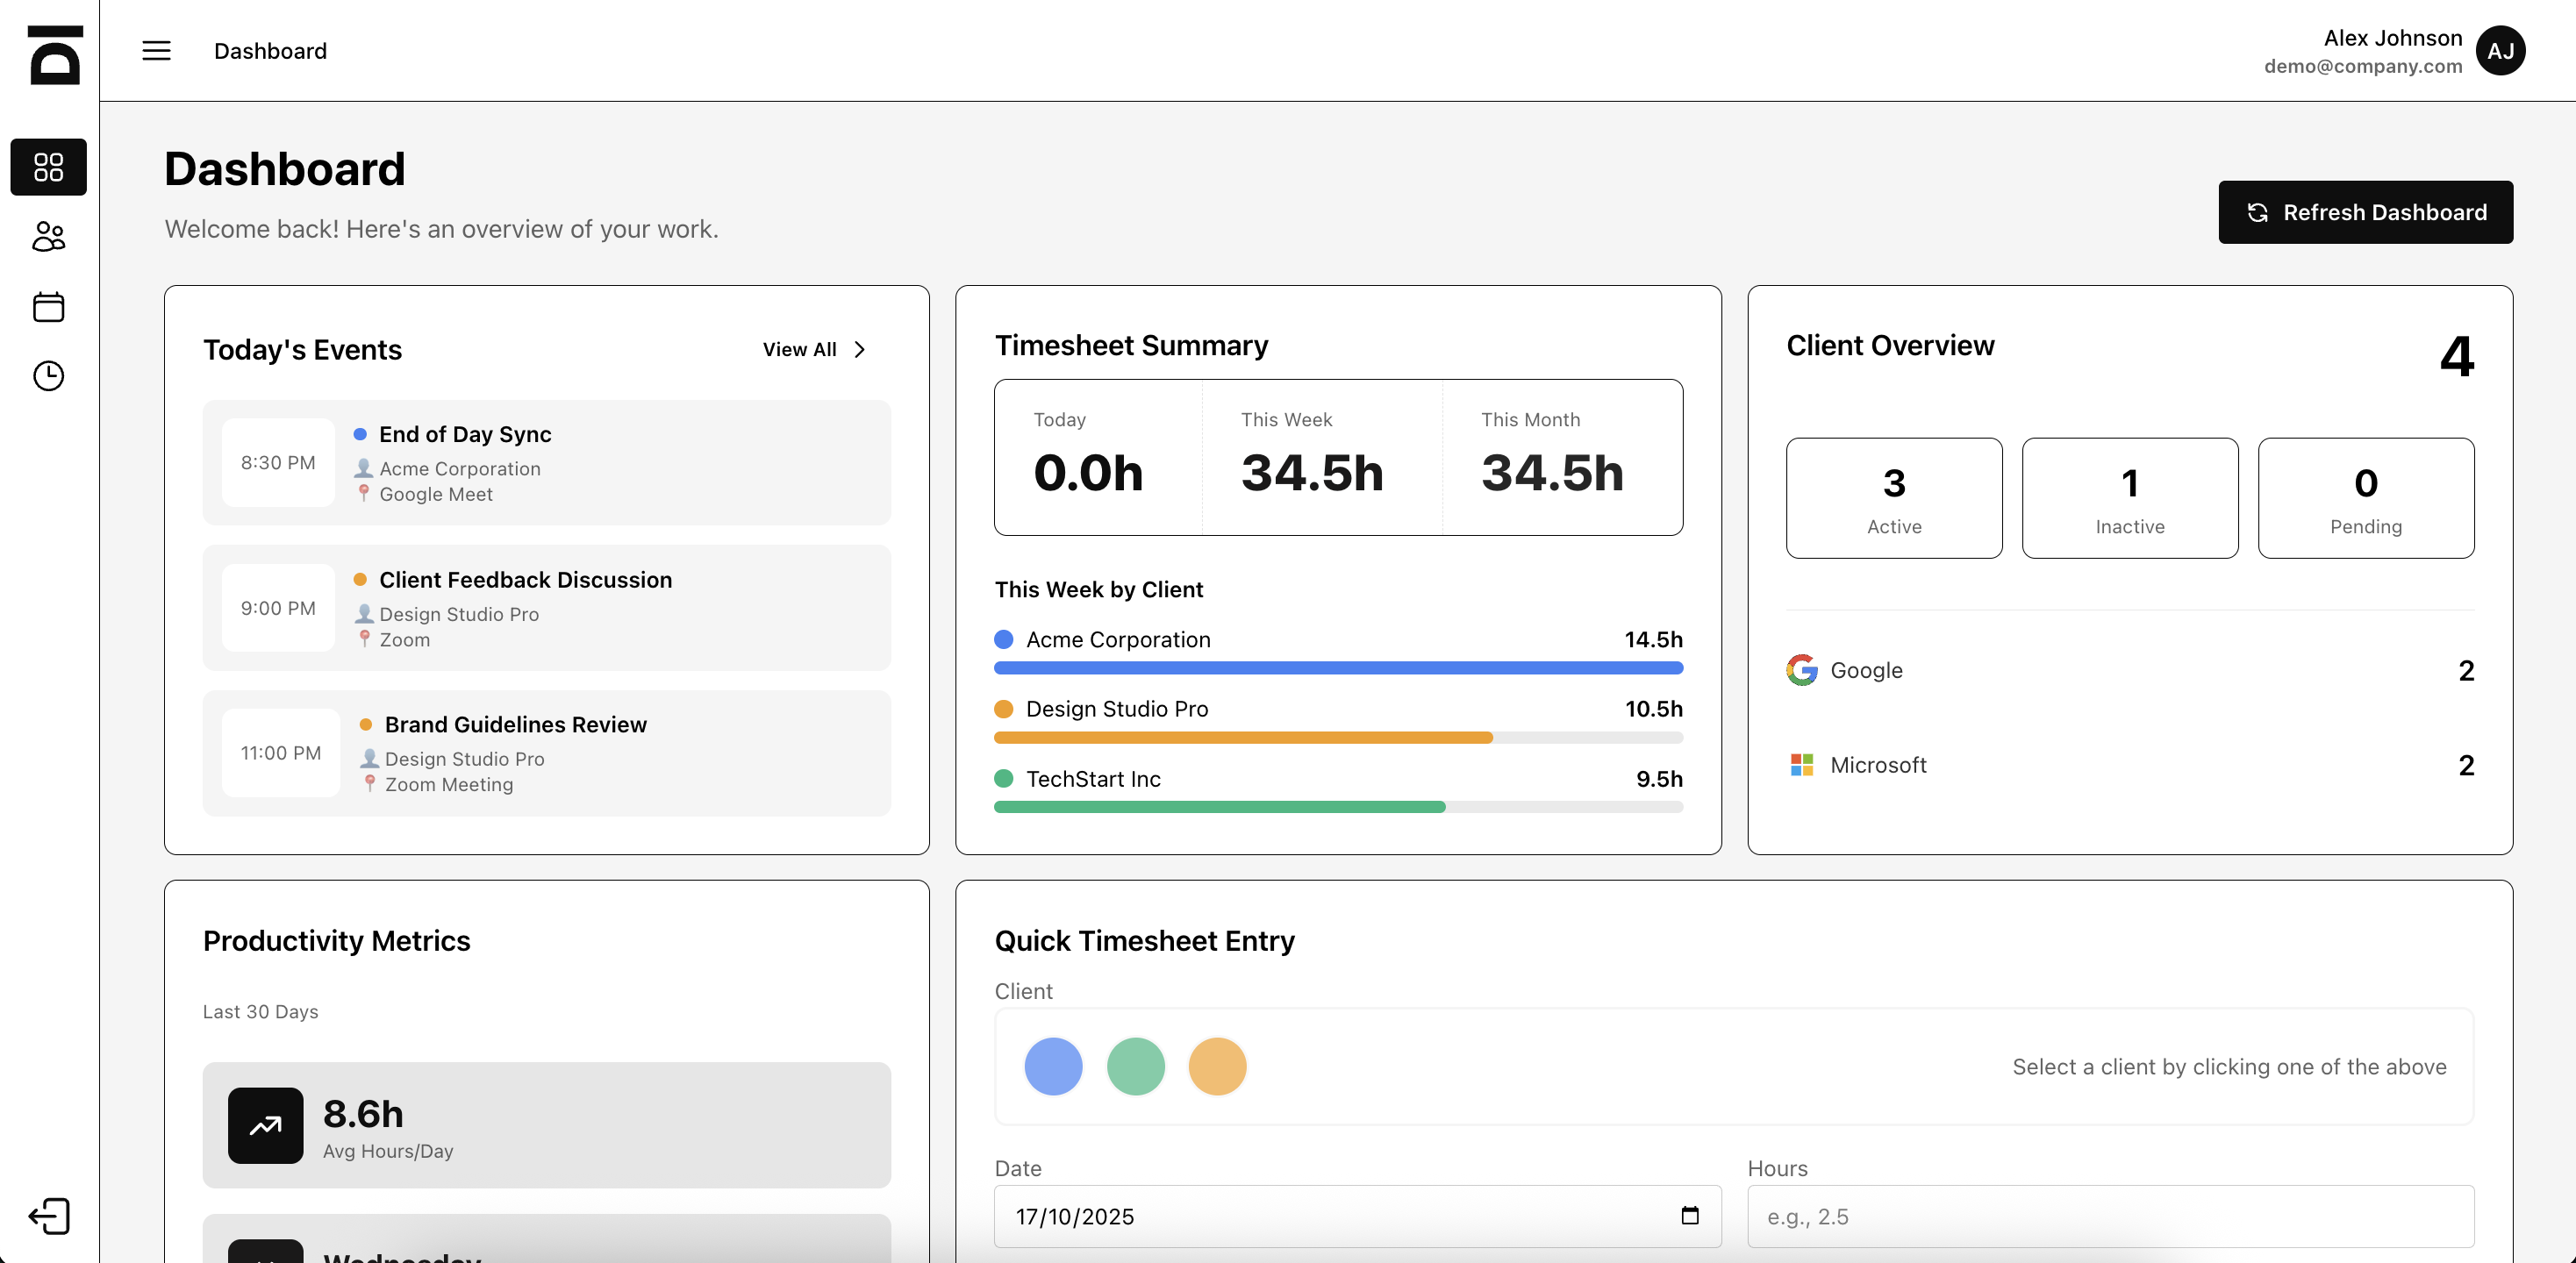The width and height of the screenshot is (2576, 1263).
Task: Click the Active clients count card
Action: pyautogui.click(x=1893, y=498)
